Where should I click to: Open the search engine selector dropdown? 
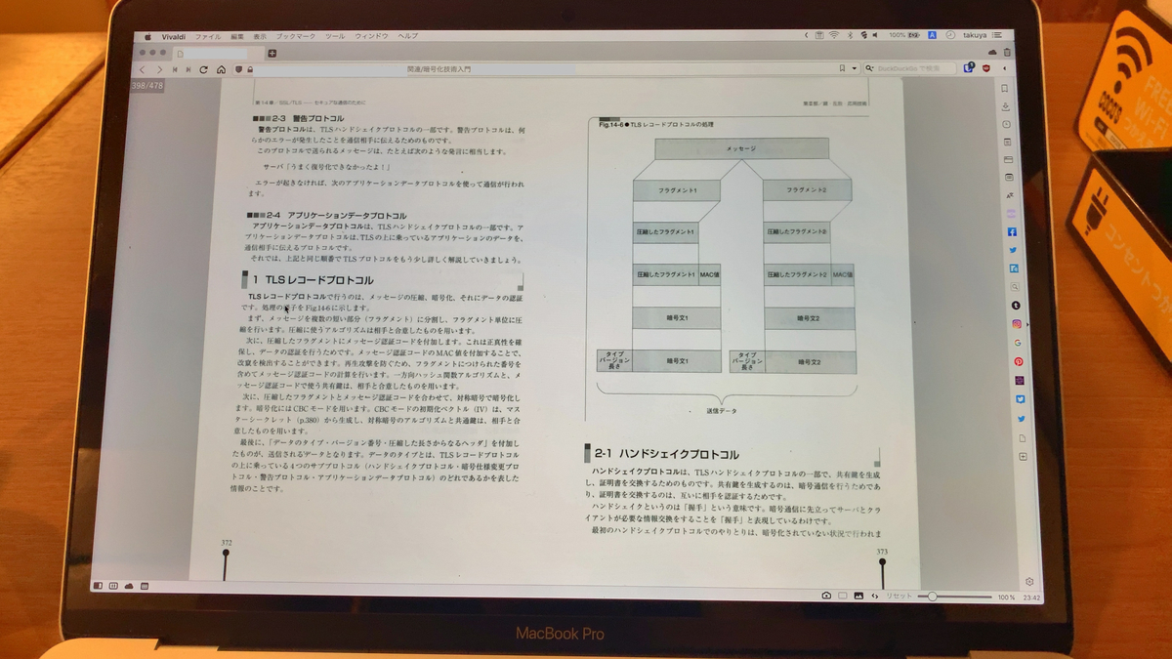868,69
